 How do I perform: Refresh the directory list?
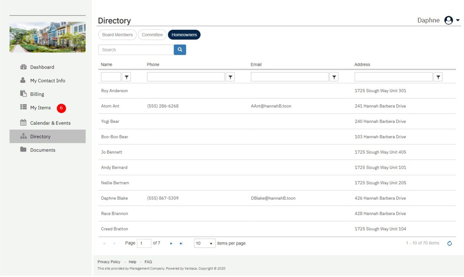(x=450, y=243)
